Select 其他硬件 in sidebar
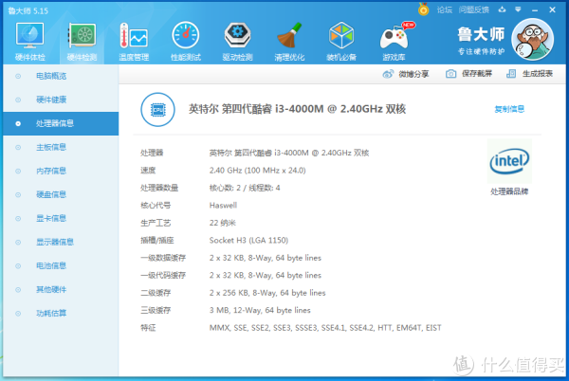The height and width of the screenshot is (381, 569). [x=61, y=290]
